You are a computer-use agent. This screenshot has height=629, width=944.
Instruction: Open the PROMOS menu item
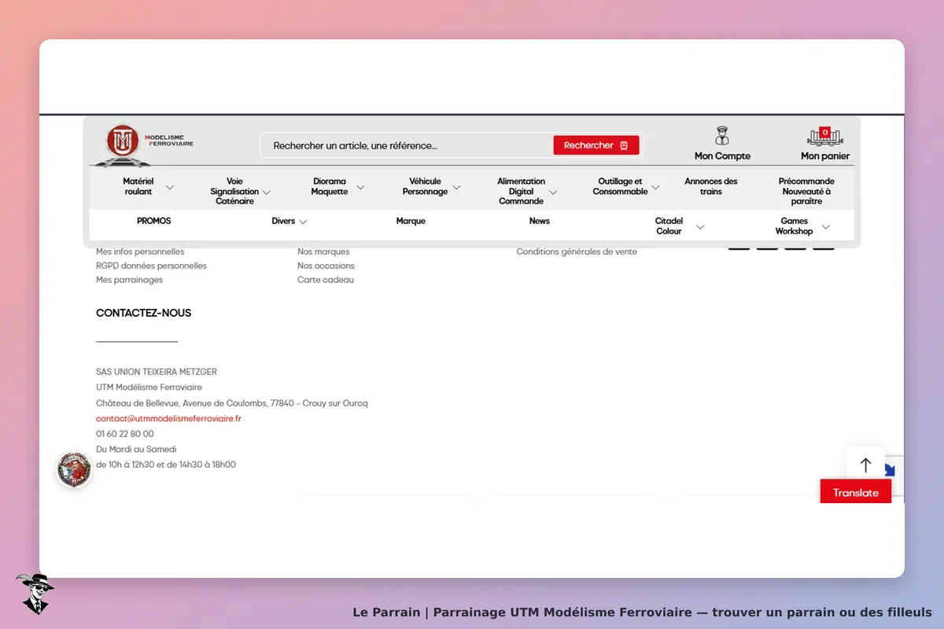[x=153, y=221]
